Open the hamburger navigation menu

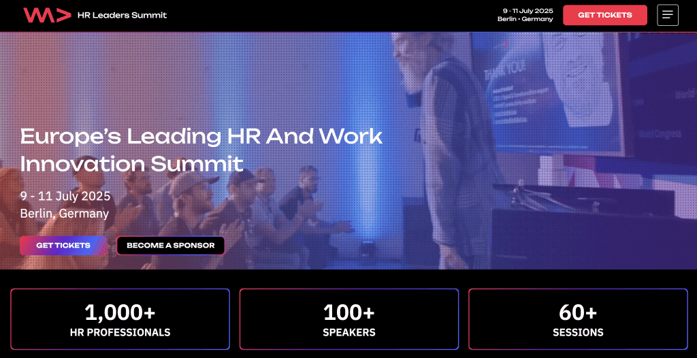coord(668,15)
